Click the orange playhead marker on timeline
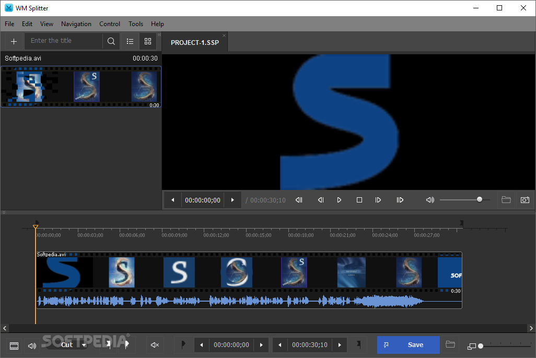Viewport: 536px width, 358px height. tap(35, 227)
